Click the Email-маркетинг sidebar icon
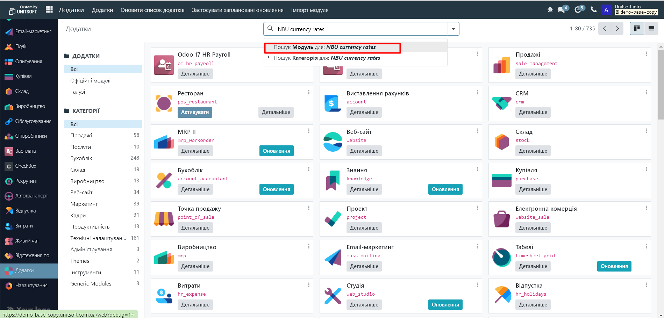Image resolution: width=664 pixels, height=318 pixels. (x=9, y=31)
